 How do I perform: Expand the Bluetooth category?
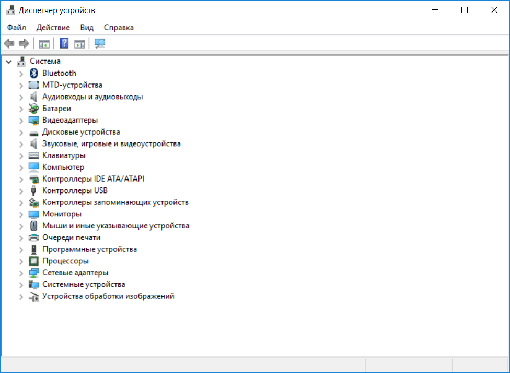click(21, 74)
